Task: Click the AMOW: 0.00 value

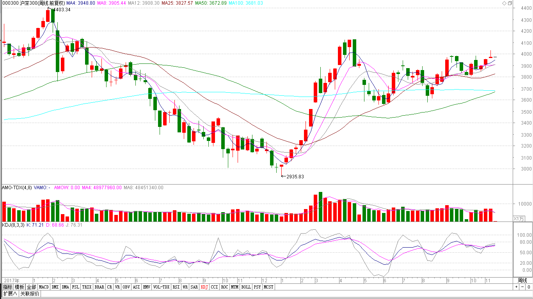Action: (x=67, y=188)
